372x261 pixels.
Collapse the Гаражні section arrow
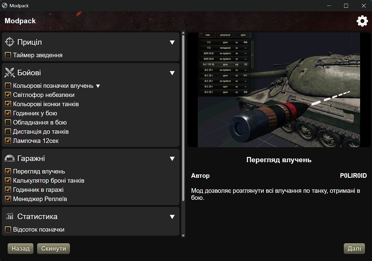[x=172, y=159]
